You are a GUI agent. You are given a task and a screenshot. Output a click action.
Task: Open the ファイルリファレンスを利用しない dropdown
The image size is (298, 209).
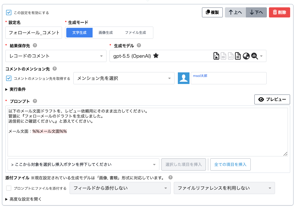pos(224,188)
